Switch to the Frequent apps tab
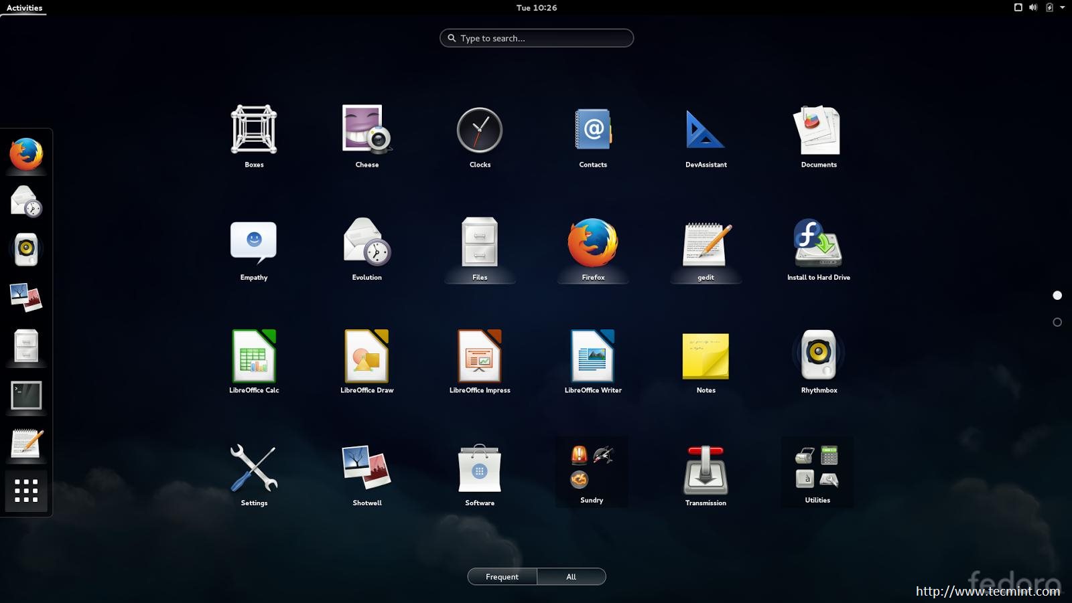Screen dimensions: 1072x603 point(502,576)
